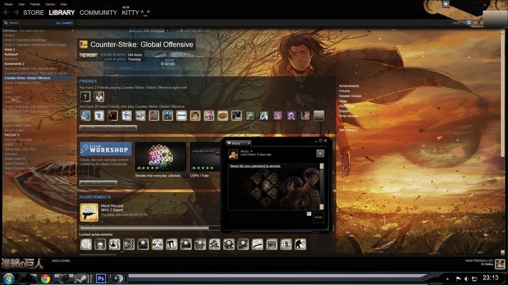Click the chat message scrollbar
508x285 pixels.
click(322, 187)
